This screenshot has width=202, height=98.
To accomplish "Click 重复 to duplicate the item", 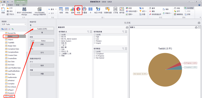I will point(152,8).
